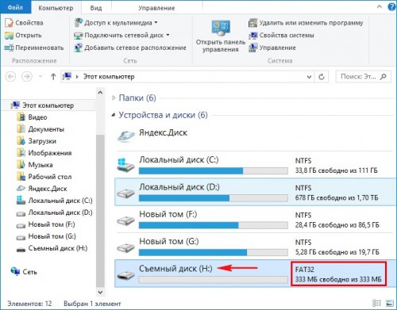This screenshot has height=310, width=397.
Task: Select Removable disk (Съемный диск) H: drive icon
Action: click(x=125, y=275)
